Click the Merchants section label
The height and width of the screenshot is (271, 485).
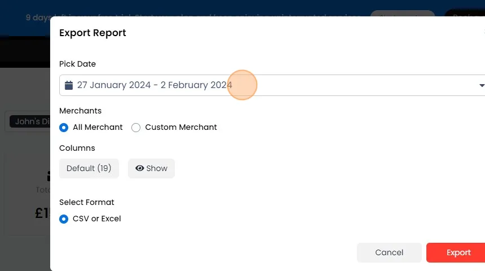80,111
